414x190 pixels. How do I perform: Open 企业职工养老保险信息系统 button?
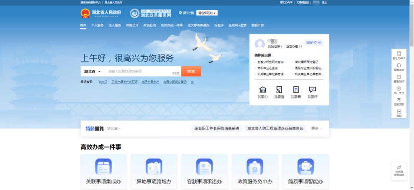pos(217,128)
